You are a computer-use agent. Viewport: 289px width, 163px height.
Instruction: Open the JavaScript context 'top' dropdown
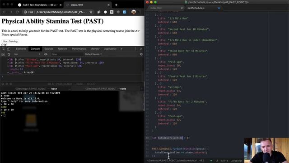27,54
